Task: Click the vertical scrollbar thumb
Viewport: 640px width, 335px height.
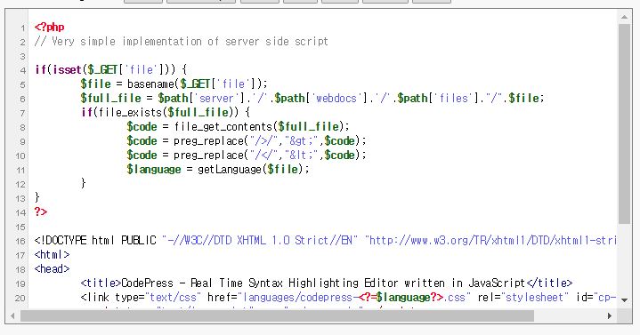Action: pos(624,124)
